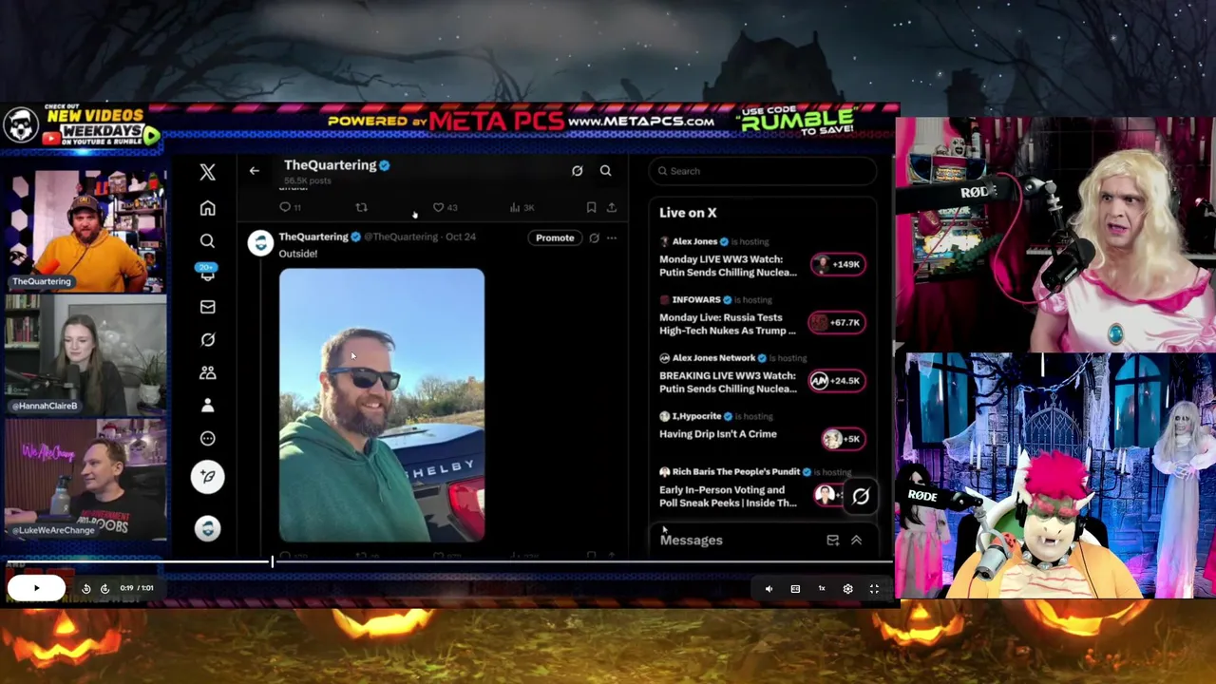Click TheQuartering webcam thumbnail
Viewport: 1216px width, 684px height.
[x=85, y=231]
